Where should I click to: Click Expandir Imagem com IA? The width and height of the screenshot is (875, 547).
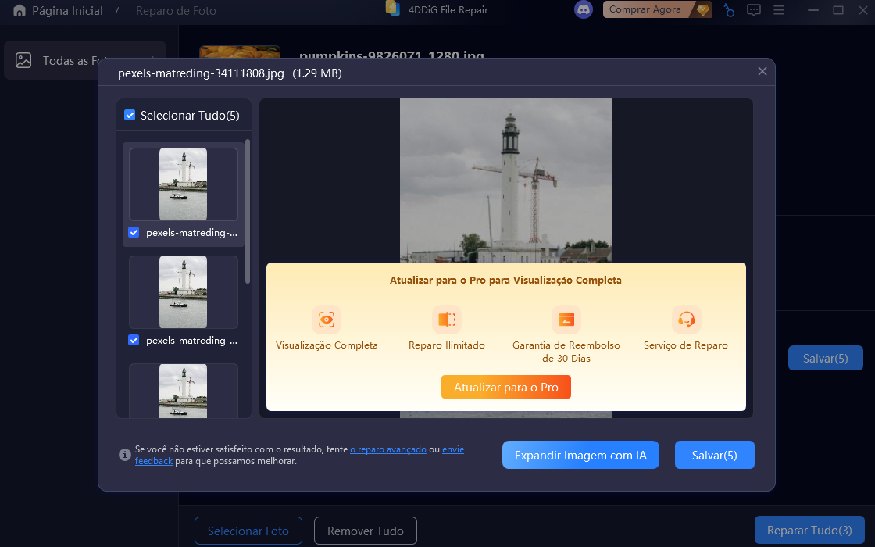coord(580,455)
